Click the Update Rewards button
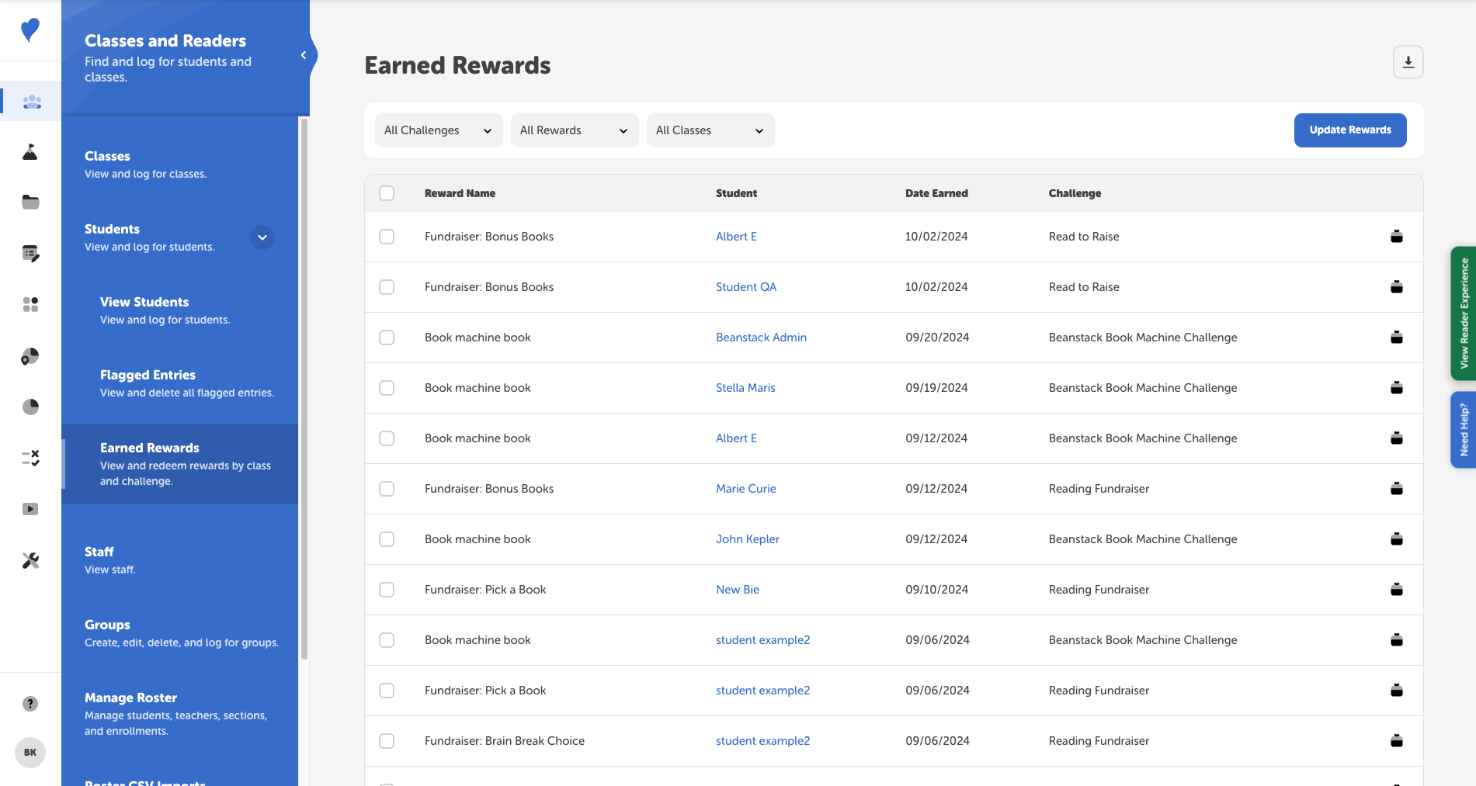1476x786 pixels. point(1349,130)
